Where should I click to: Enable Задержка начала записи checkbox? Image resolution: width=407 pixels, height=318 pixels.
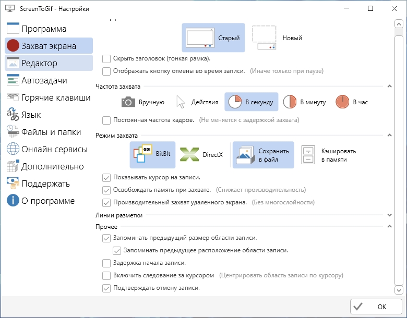(x=106, y=263)
